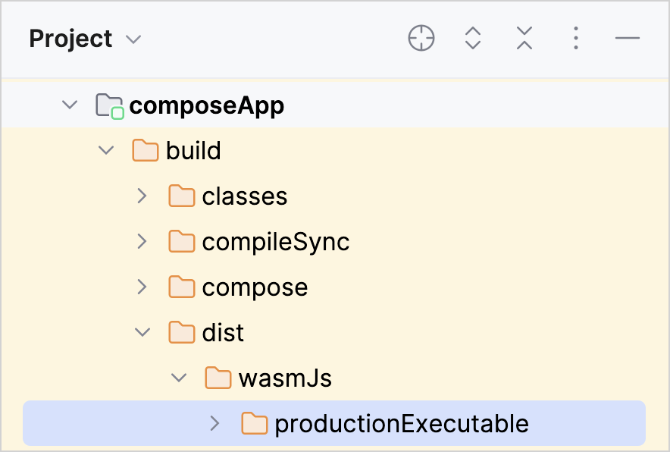
Task: Expand the productionExecutable folder
Action: 215,423
